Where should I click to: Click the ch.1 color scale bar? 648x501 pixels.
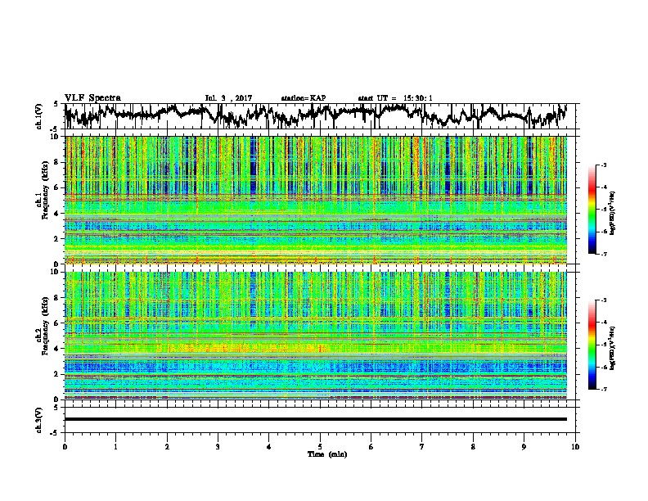coord(592,210)
